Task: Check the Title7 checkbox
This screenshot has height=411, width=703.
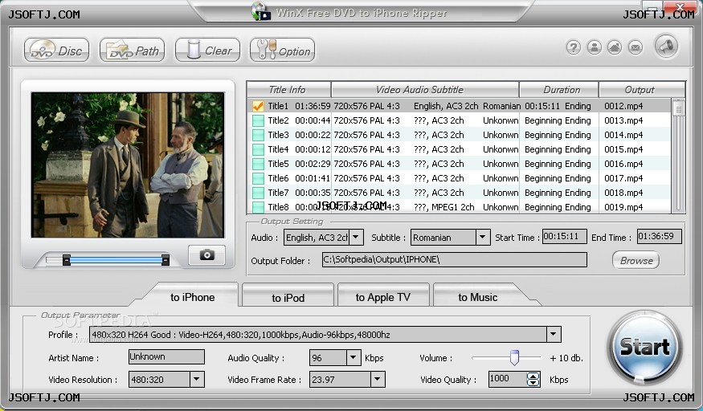Action: pyautogui.click(x=258, y=193)
